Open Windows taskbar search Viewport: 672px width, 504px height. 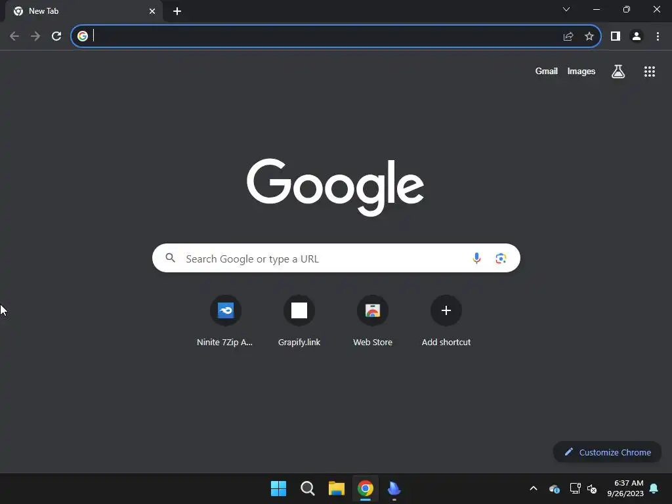[x=308, y=488]
